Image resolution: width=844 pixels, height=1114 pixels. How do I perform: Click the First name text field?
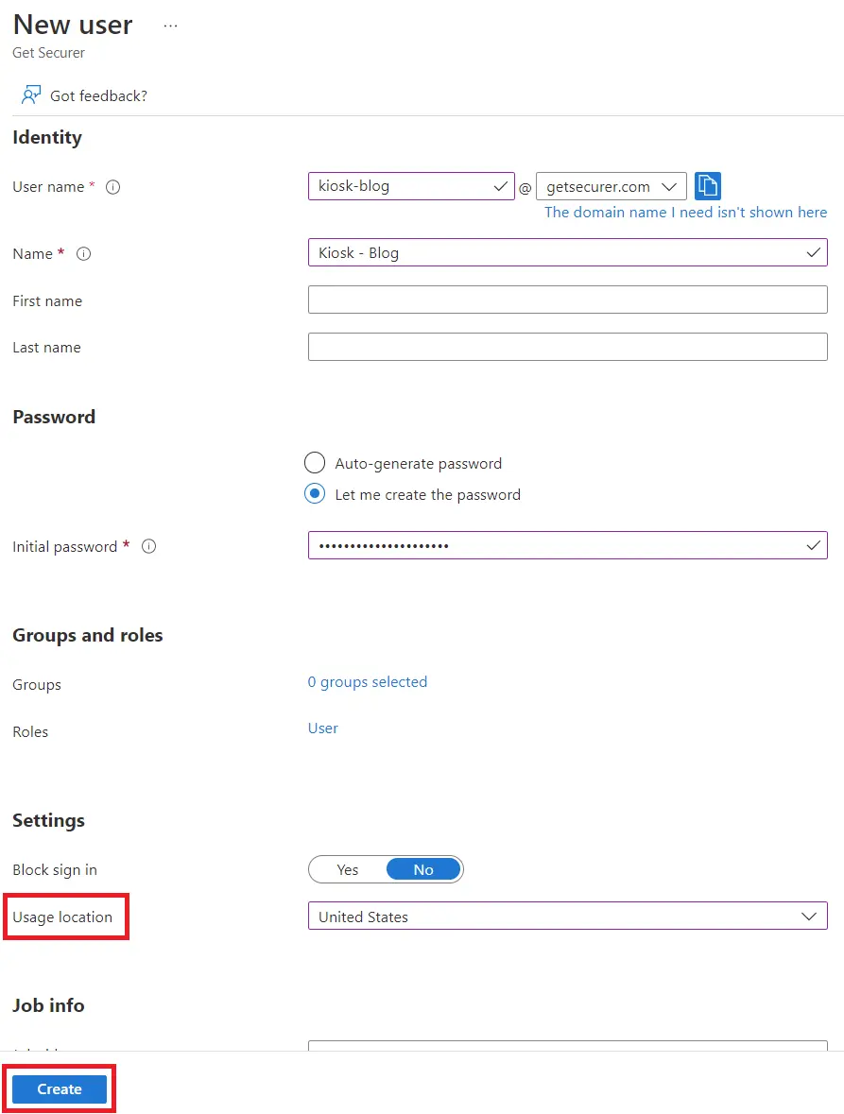[567, 300]
